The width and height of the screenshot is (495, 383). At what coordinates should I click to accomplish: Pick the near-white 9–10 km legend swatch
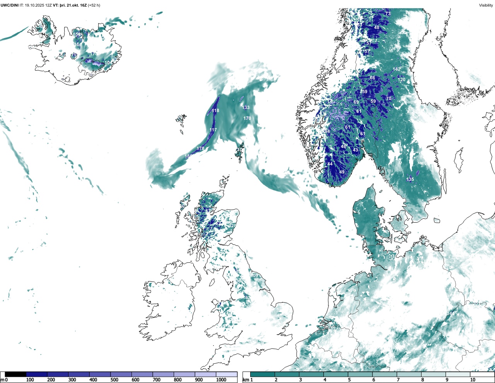pyautogui.click(x=458, y=374)
